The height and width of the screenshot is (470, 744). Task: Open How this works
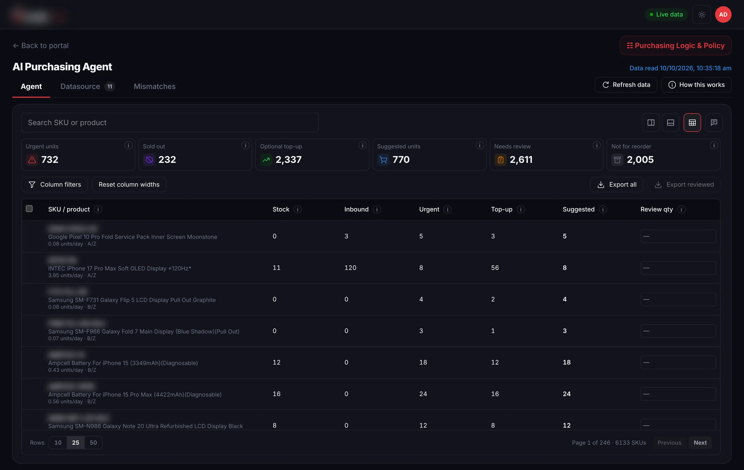pyautogui.click(x=696, y=85)
